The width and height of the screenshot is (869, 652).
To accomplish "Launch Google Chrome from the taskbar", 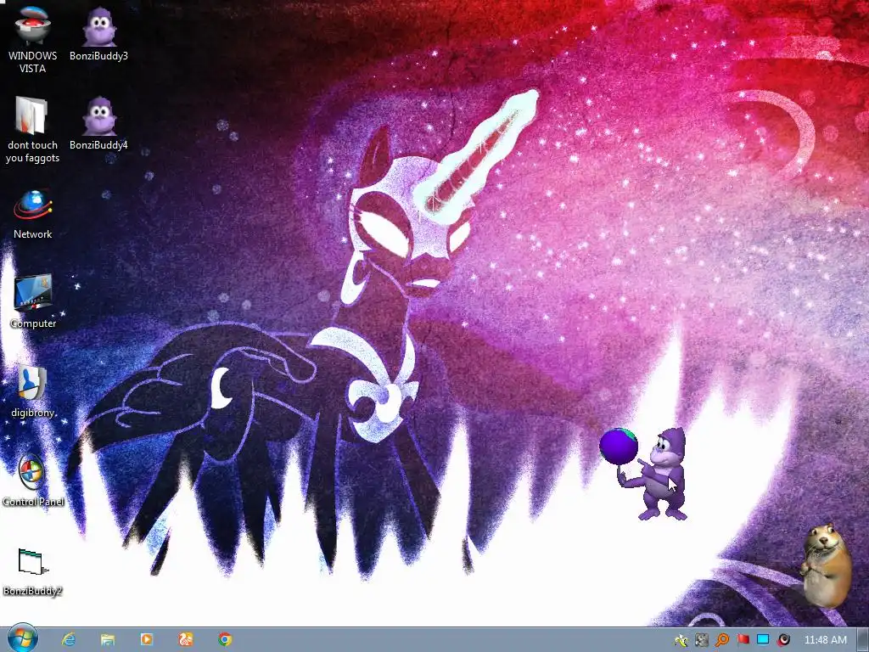I will (x=224, y=639).
